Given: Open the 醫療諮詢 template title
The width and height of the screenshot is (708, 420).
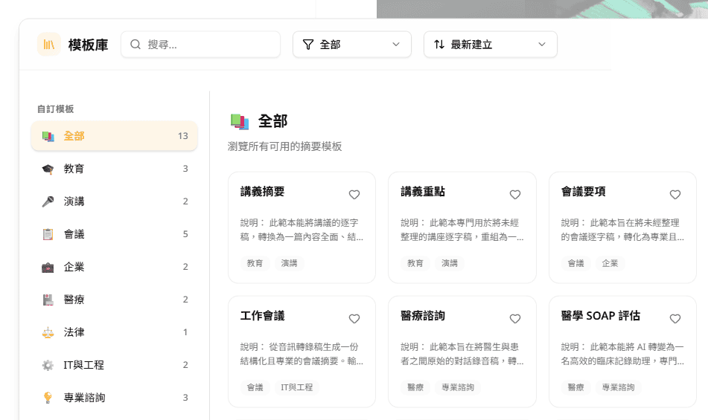Looking at the screenshot, I should pos(423,316).
